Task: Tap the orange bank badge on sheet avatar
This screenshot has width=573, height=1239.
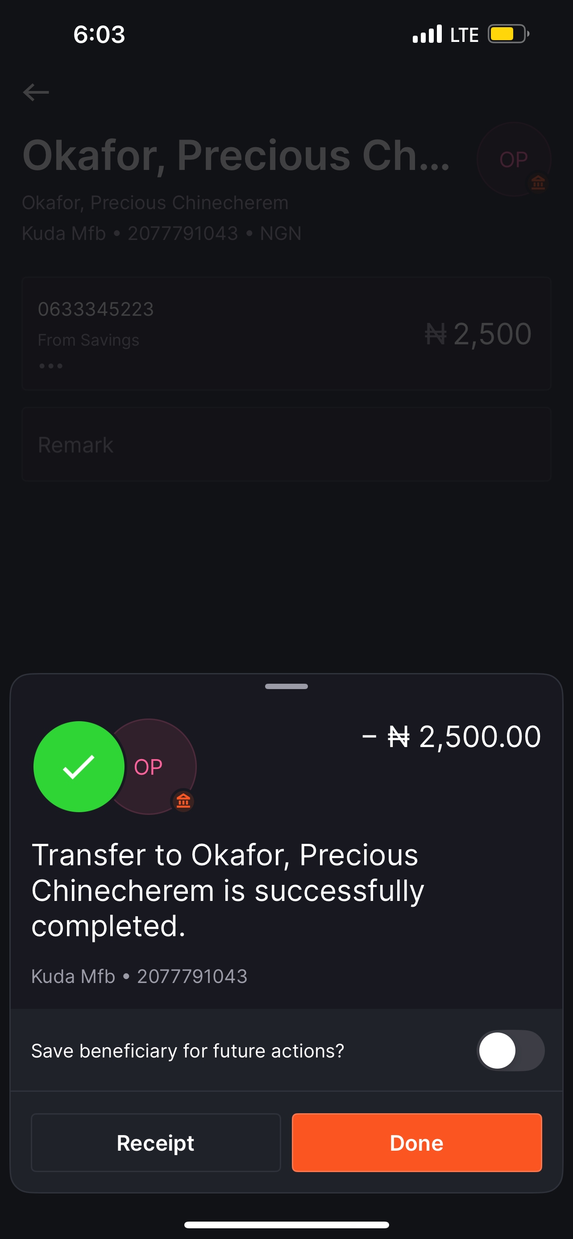Action: pyautogui.click(x=183, y=801)
